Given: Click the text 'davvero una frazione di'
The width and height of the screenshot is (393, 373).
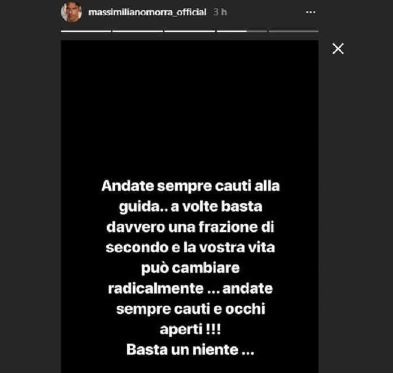Looking at the screenshot, I should [190, 227].
